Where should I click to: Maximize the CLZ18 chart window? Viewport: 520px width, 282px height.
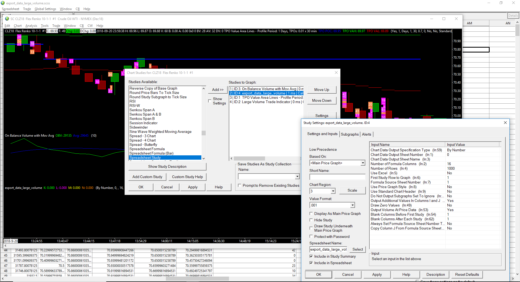[444, 19]
